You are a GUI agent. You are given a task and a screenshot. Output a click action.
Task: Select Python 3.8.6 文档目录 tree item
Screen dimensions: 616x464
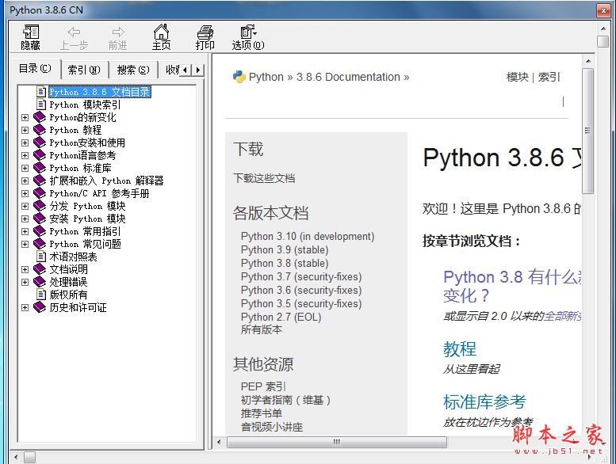tap(99, 92)
